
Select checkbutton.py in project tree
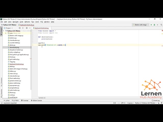(15, 40)
